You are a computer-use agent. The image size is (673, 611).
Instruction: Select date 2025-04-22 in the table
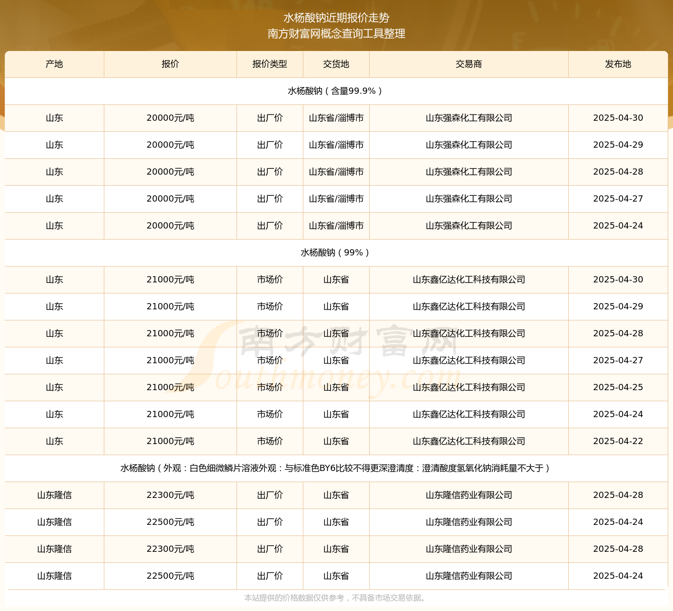618,441
